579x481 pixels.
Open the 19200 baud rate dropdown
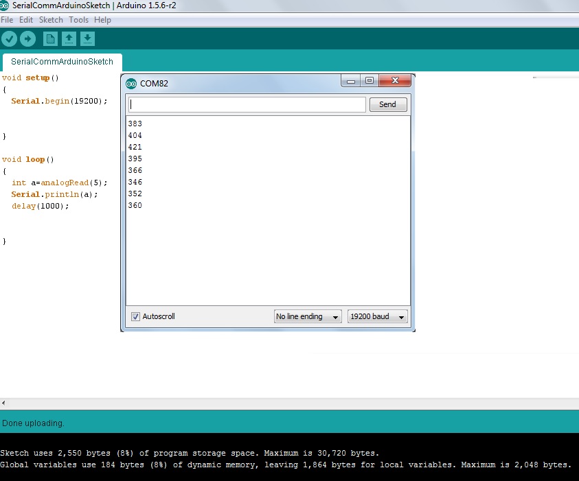(x=377, y=316)
